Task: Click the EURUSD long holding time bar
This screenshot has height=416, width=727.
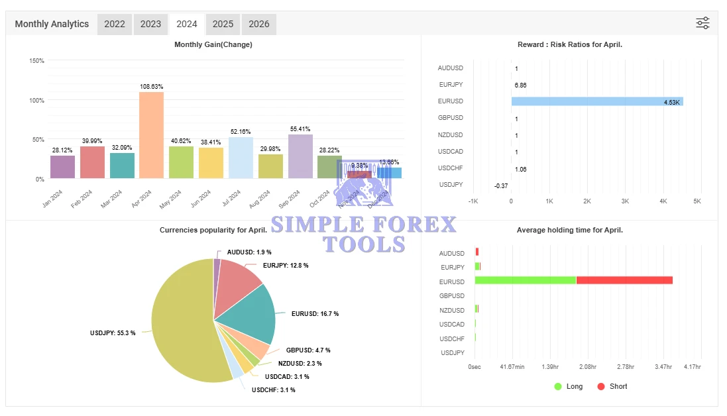Action: click(525, 281)
